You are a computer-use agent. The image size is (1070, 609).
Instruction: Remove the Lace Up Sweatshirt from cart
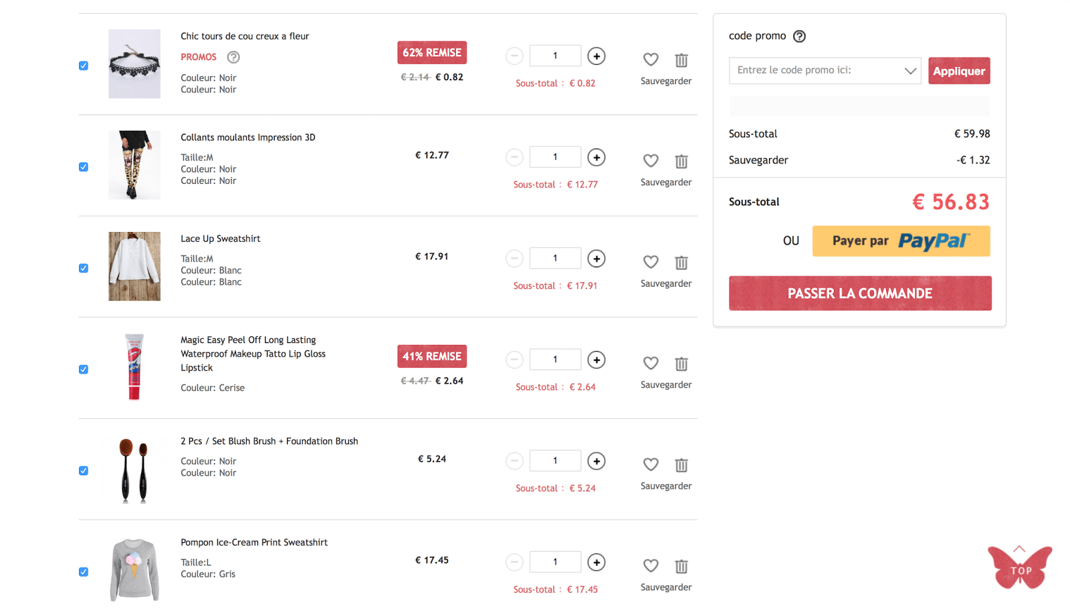pyautogui.click(x=681, y=263)
